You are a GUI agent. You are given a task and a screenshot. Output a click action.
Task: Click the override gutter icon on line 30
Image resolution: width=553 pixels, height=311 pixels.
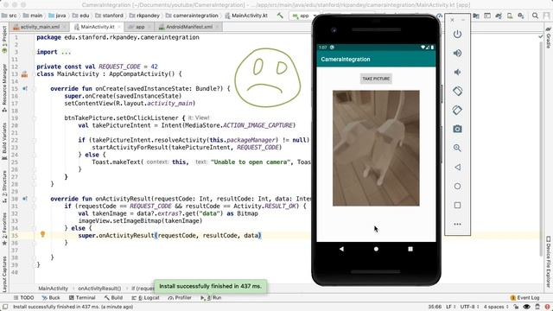point(25,199)
